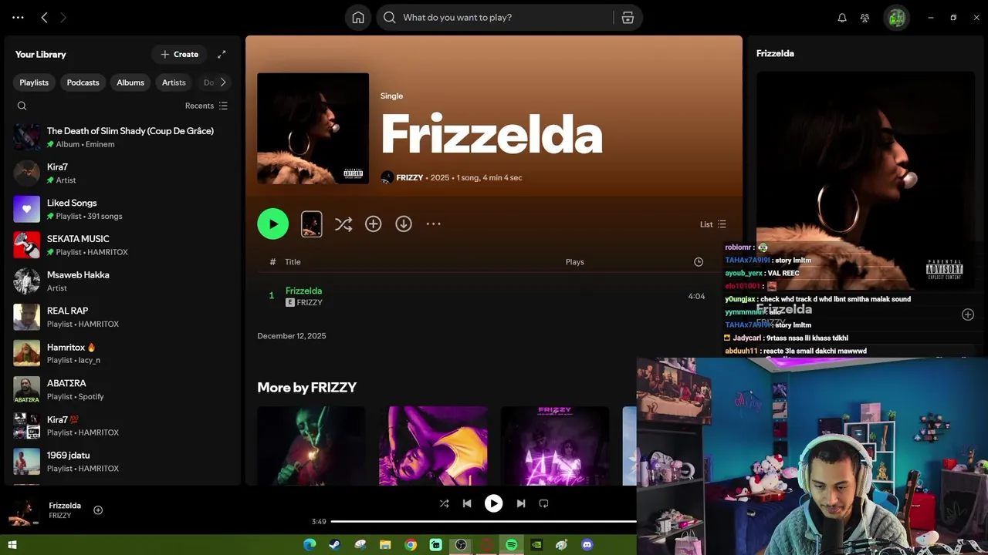Open first More by FRIZZY album cover
The width and height of the screenshot is (988, 555).
point(311,446)
